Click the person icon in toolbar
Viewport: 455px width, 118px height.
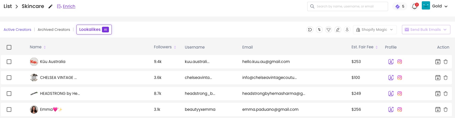pyautogui.click(x=347, y=30)
